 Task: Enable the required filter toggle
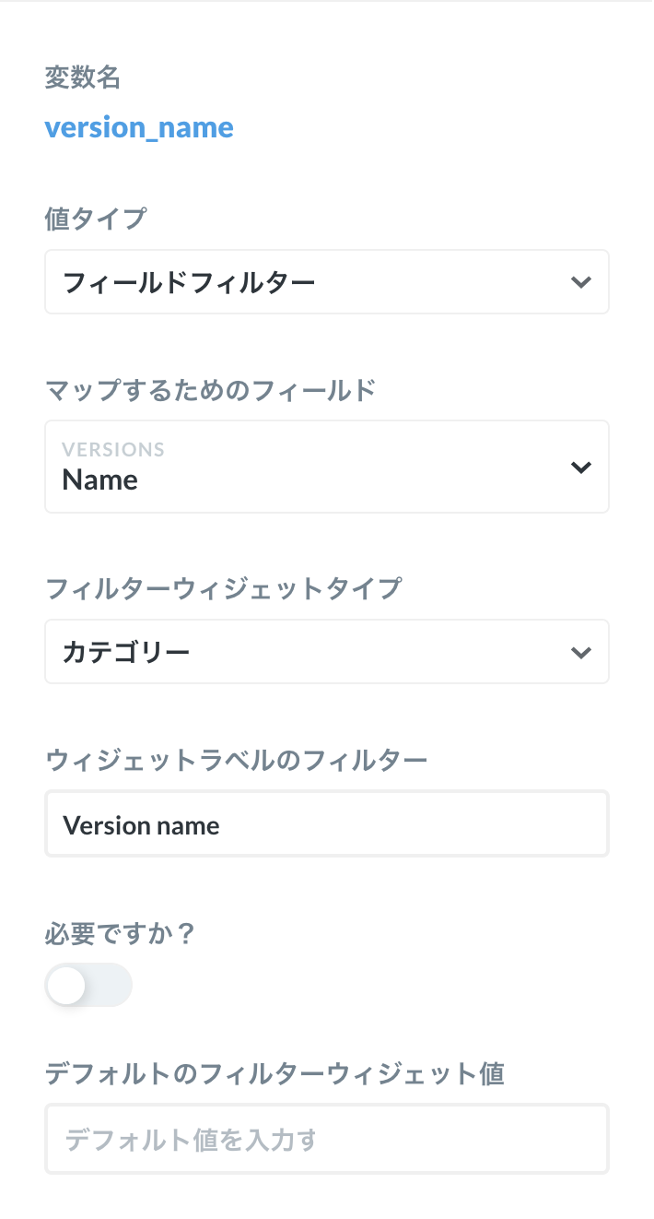coord(88,985)
